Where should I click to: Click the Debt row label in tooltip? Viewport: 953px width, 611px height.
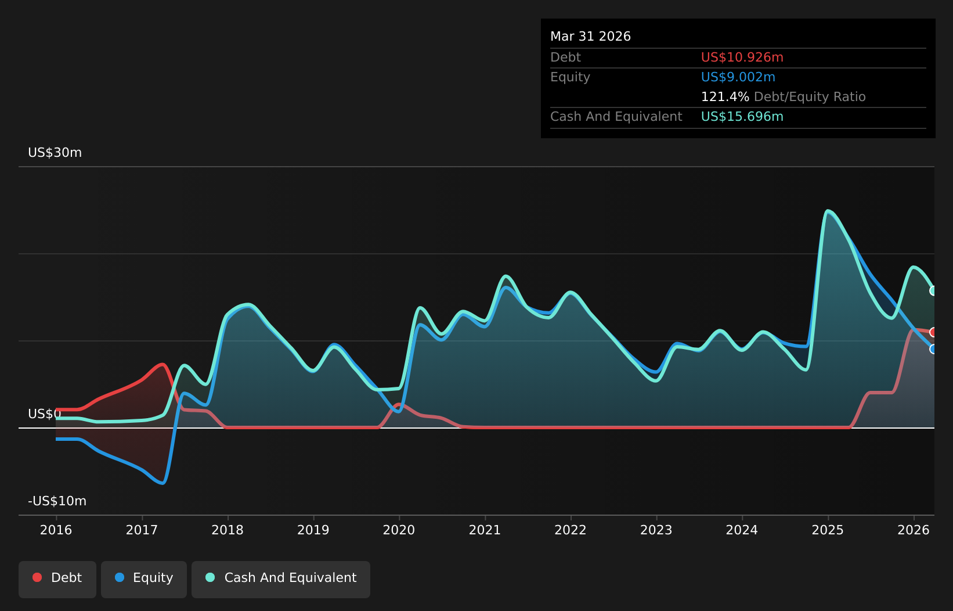[x=566, y=57]
